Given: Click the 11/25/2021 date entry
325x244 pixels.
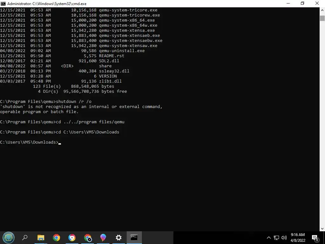Looking at the screenshot, I should point(13,56).
